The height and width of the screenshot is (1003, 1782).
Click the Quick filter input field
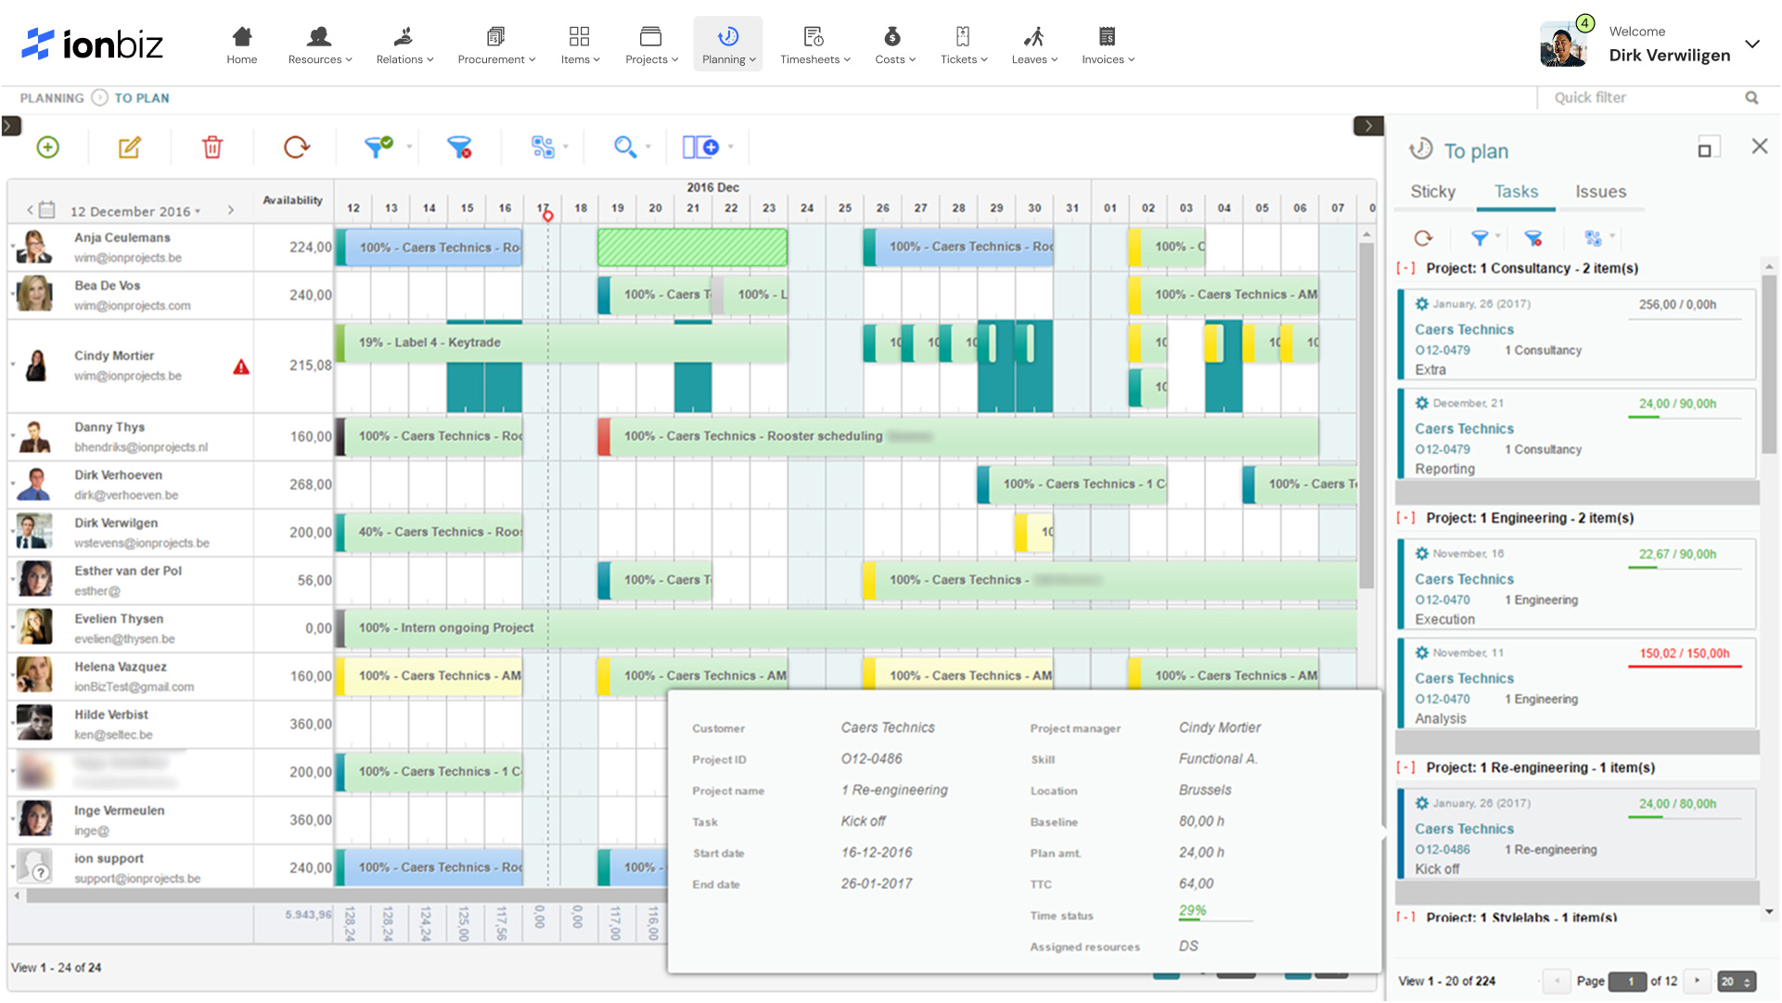coord(1642,97)
